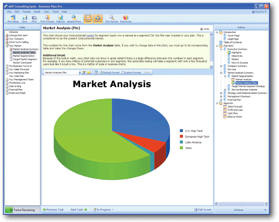279x222 pixels.
Task: Expand the Financial Plan node in Outline
Action: click(x=221, y=100)
